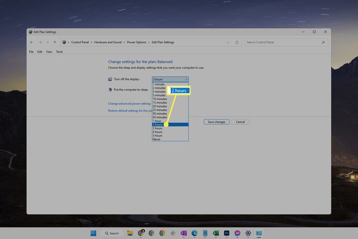Viewport: 358px width, 239px height.
Task: Open Photoshop from the taskbar
Action: click(226, 233)
